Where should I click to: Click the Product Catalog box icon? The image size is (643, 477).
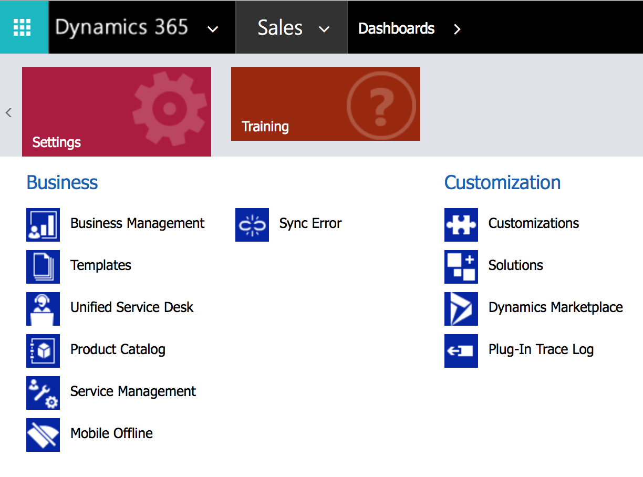[43, 351]
